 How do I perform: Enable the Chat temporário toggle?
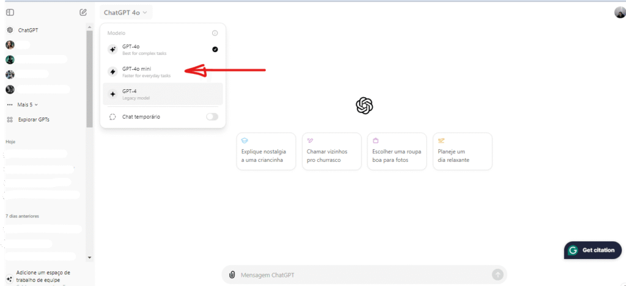pos(212,117)
